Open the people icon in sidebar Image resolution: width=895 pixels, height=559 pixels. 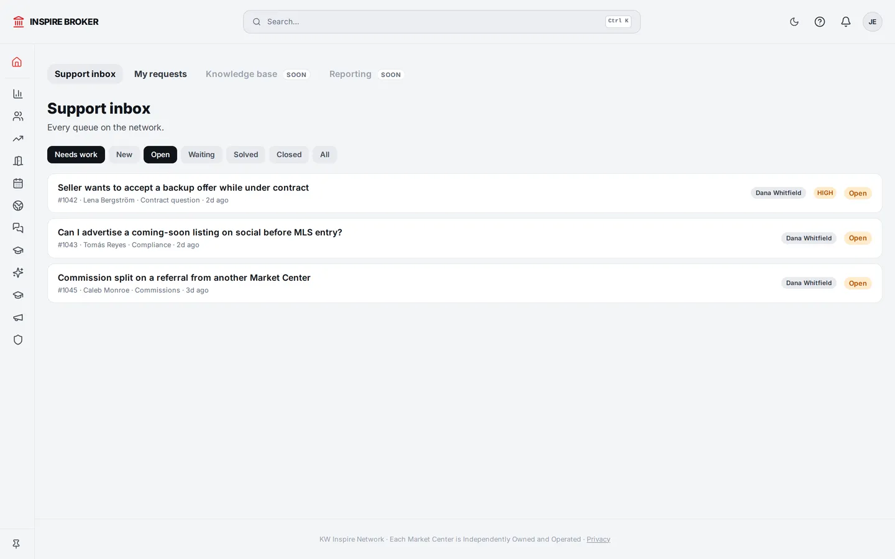point(18,116)
